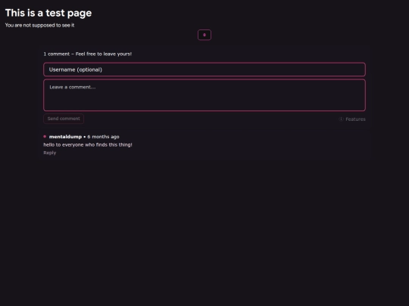This screenshot has height=306, width=409.
Task: Click into the Leave a comment textarea
Action: pyautogui.click(x=204, y=95)
